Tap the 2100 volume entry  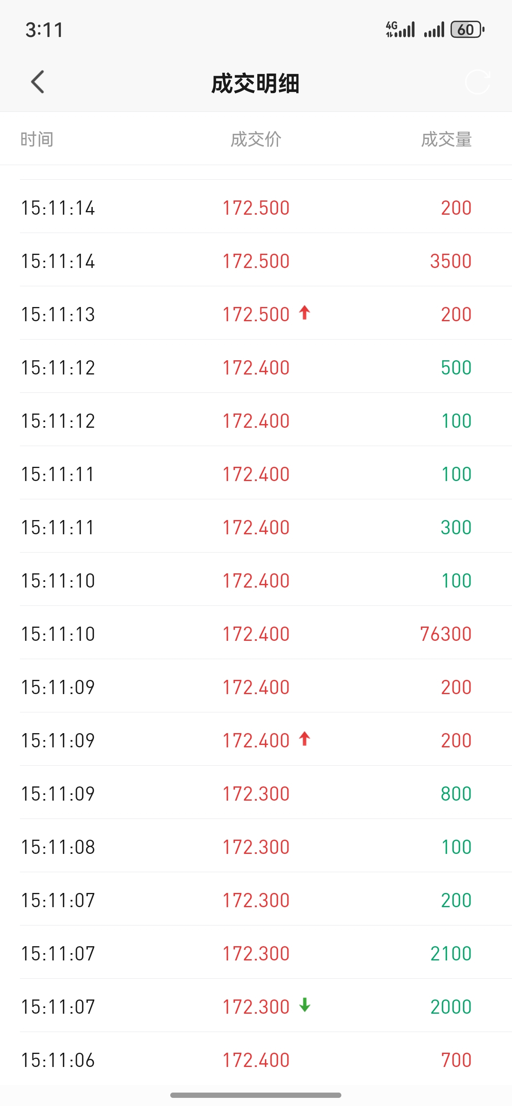[451, 954]
